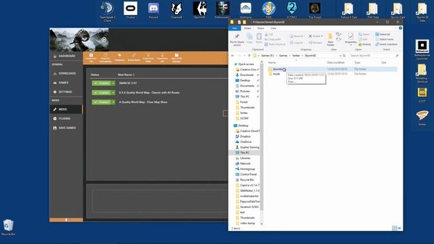Switch to the Share tab in Explorer
The height and width of the screenshot is (244, 434).
click(260, 28)
